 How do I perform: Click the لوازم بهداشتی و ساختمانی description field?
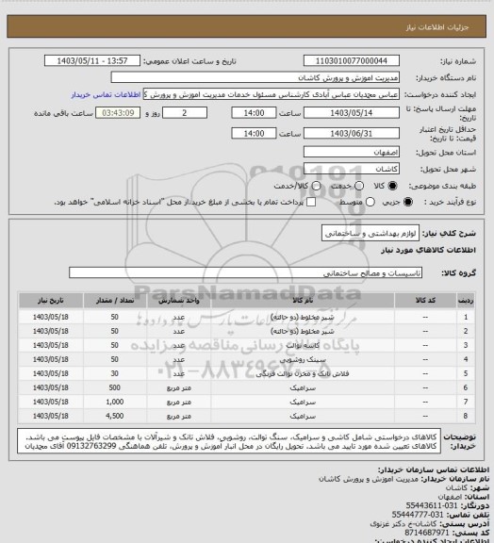point(370,234)
